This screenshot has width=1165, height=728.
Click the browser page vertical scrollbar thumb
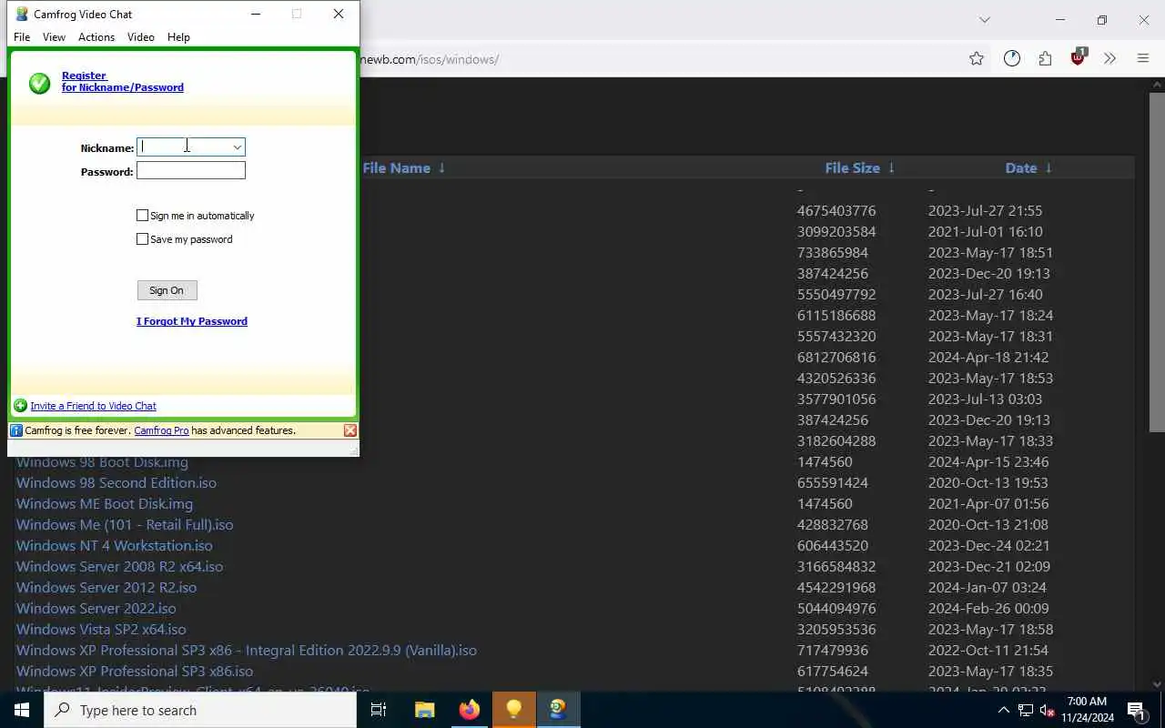tap(1157, 262)
